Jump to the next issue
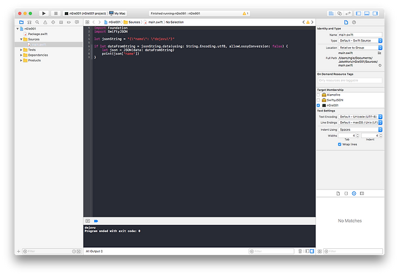This screenshot has width=399, height=276. (312, 22)
